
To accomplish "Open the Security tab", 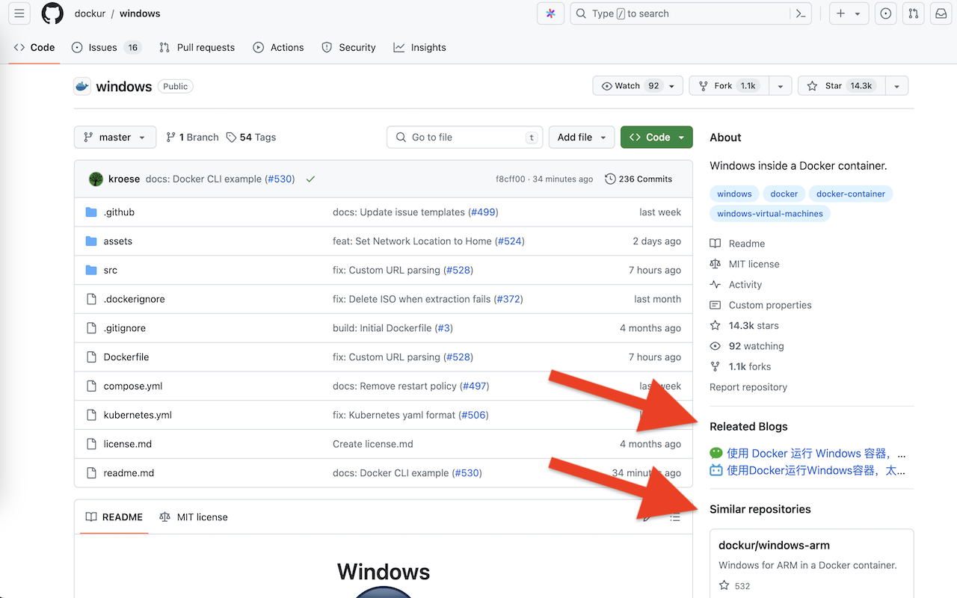I will point(348,47).
